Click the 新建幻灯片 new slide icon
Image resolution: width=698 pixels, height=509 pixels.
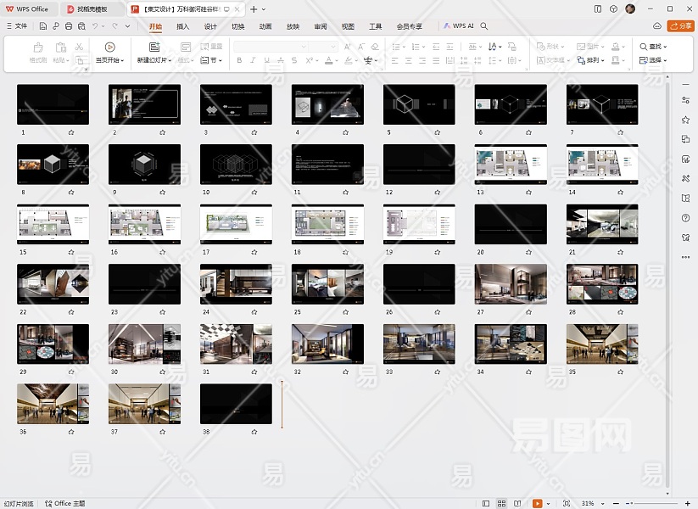(x=154, y=48)
